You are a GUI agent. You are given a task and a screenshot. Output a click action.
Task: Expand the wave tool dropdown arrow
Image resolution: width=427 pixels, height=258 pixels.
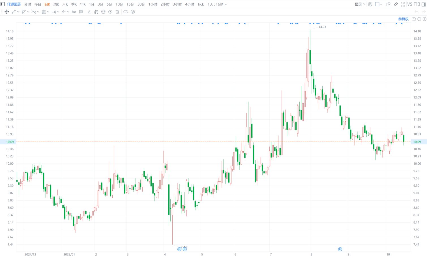pos(38,12)
